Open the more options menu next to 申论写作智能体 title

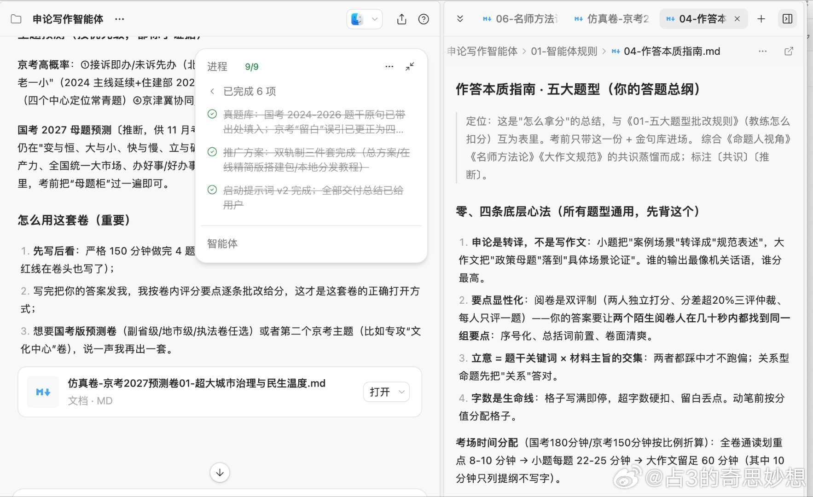(120, 19)
